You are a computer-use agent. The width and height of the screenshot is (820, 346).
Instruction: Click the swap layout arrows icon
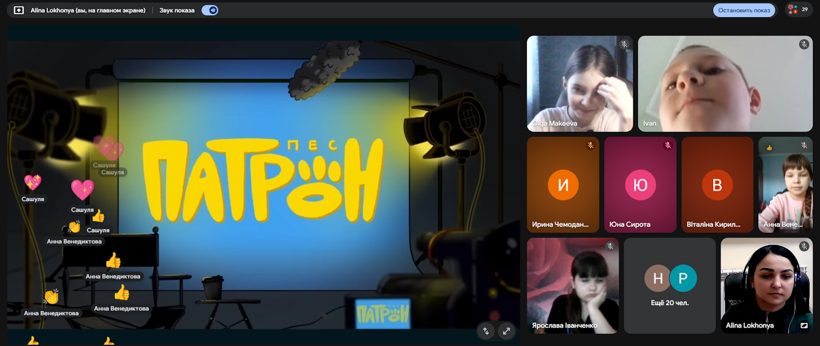pyautogui.click(x=486, y=330)
